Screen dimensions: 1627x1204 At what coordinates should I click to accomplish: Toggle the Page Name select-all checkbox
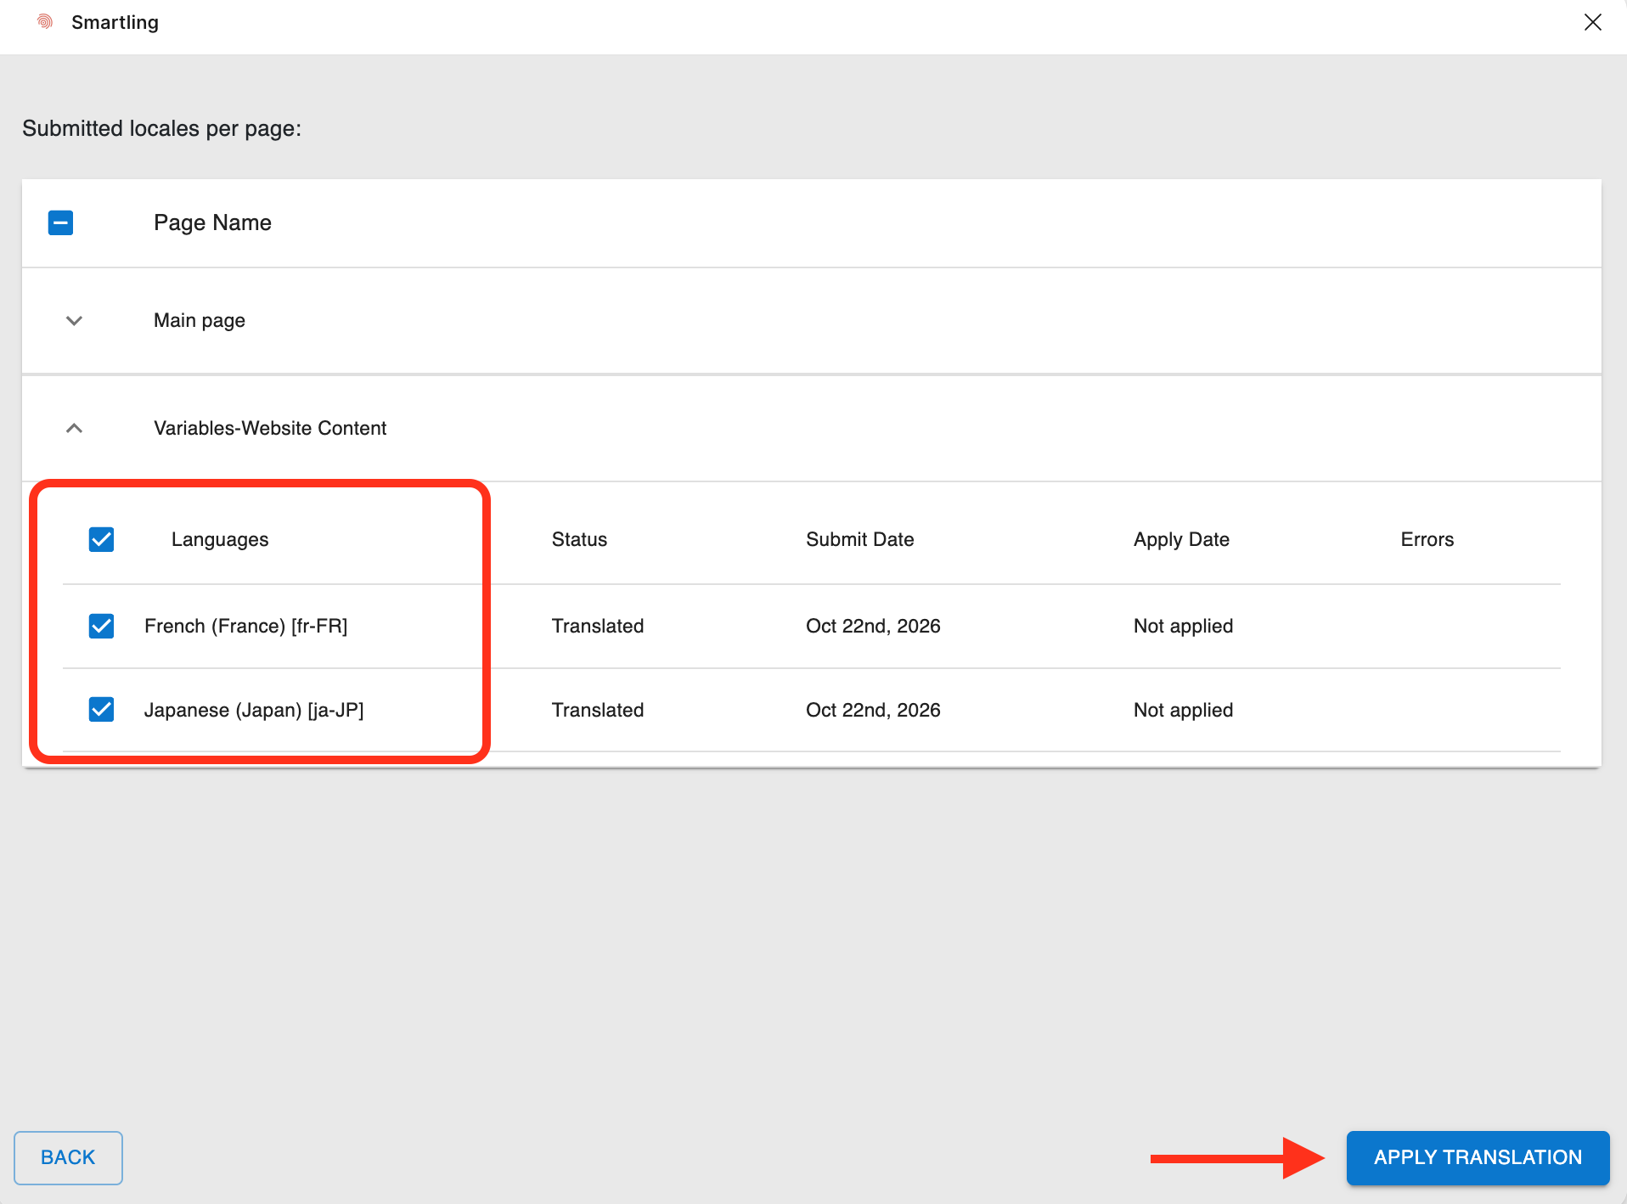coord(60,222)
